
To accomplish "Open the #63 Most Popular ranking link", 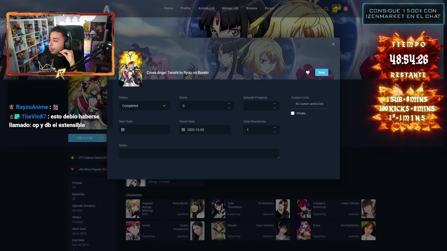I will tap(93, 169).
